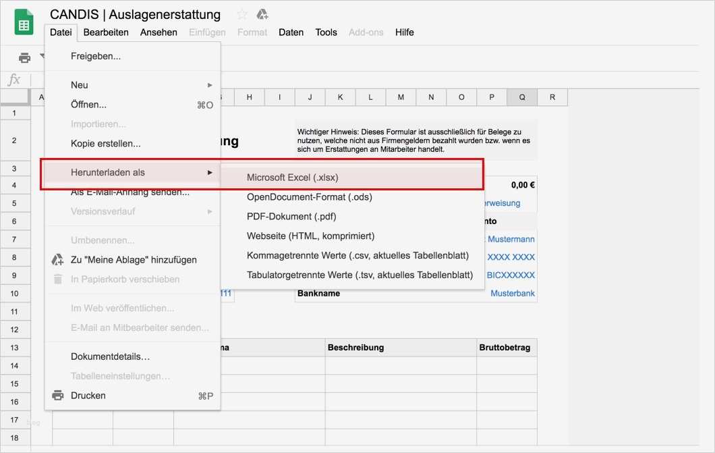The width and height of the screenshot is (715, 453).
Task: Click the trash icon beside 'In Papierkorb verschieben'
Action: 58,279
